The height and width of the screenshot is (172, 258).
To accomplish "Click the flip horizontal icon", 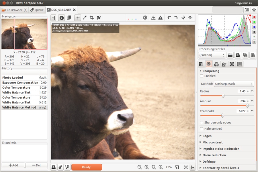I will [183, 18].
